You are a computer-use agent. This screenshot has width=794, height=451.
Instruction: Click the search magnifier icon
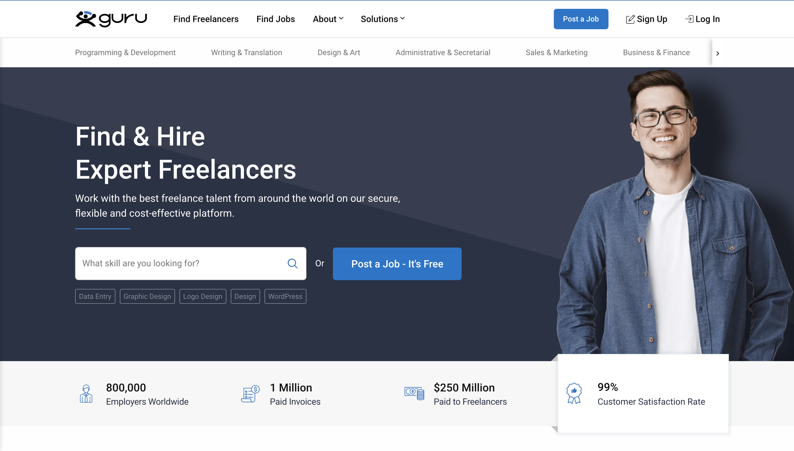coord(292,263)
